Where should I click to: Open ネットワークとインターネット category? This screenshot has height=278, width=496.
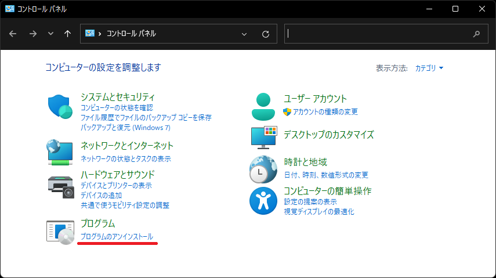[127, 146]
